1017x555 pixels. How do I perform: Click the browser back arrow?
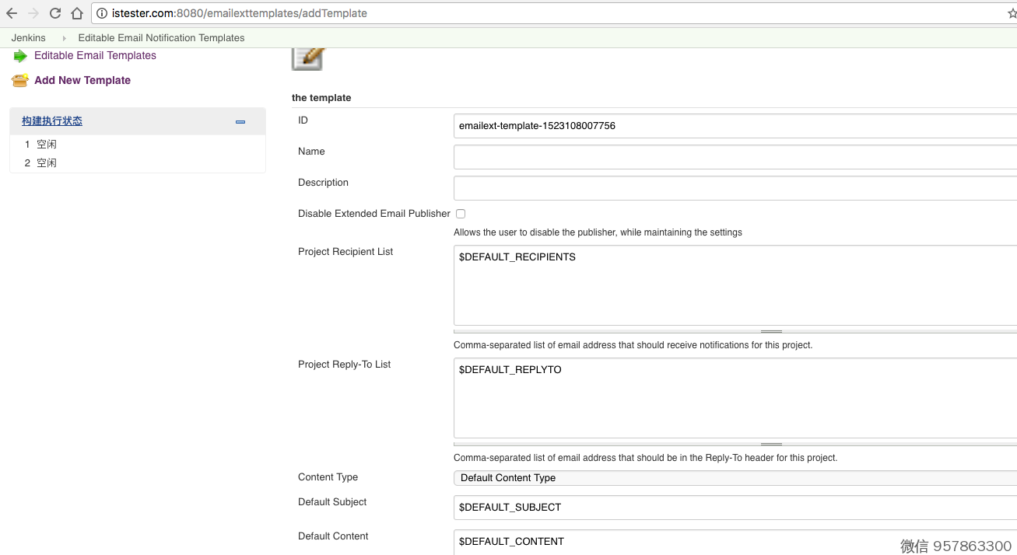12,13
